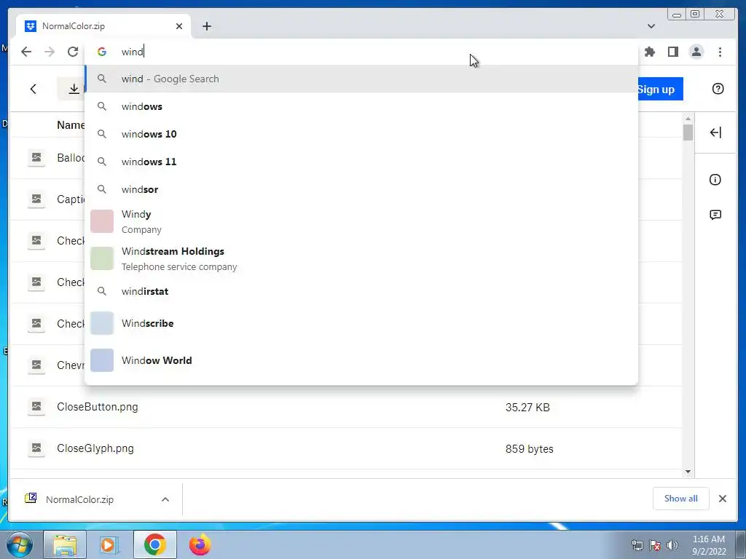Open CloseButton.png file row
The width and height of the screenshot is (746, 559).
click(346, 407)
